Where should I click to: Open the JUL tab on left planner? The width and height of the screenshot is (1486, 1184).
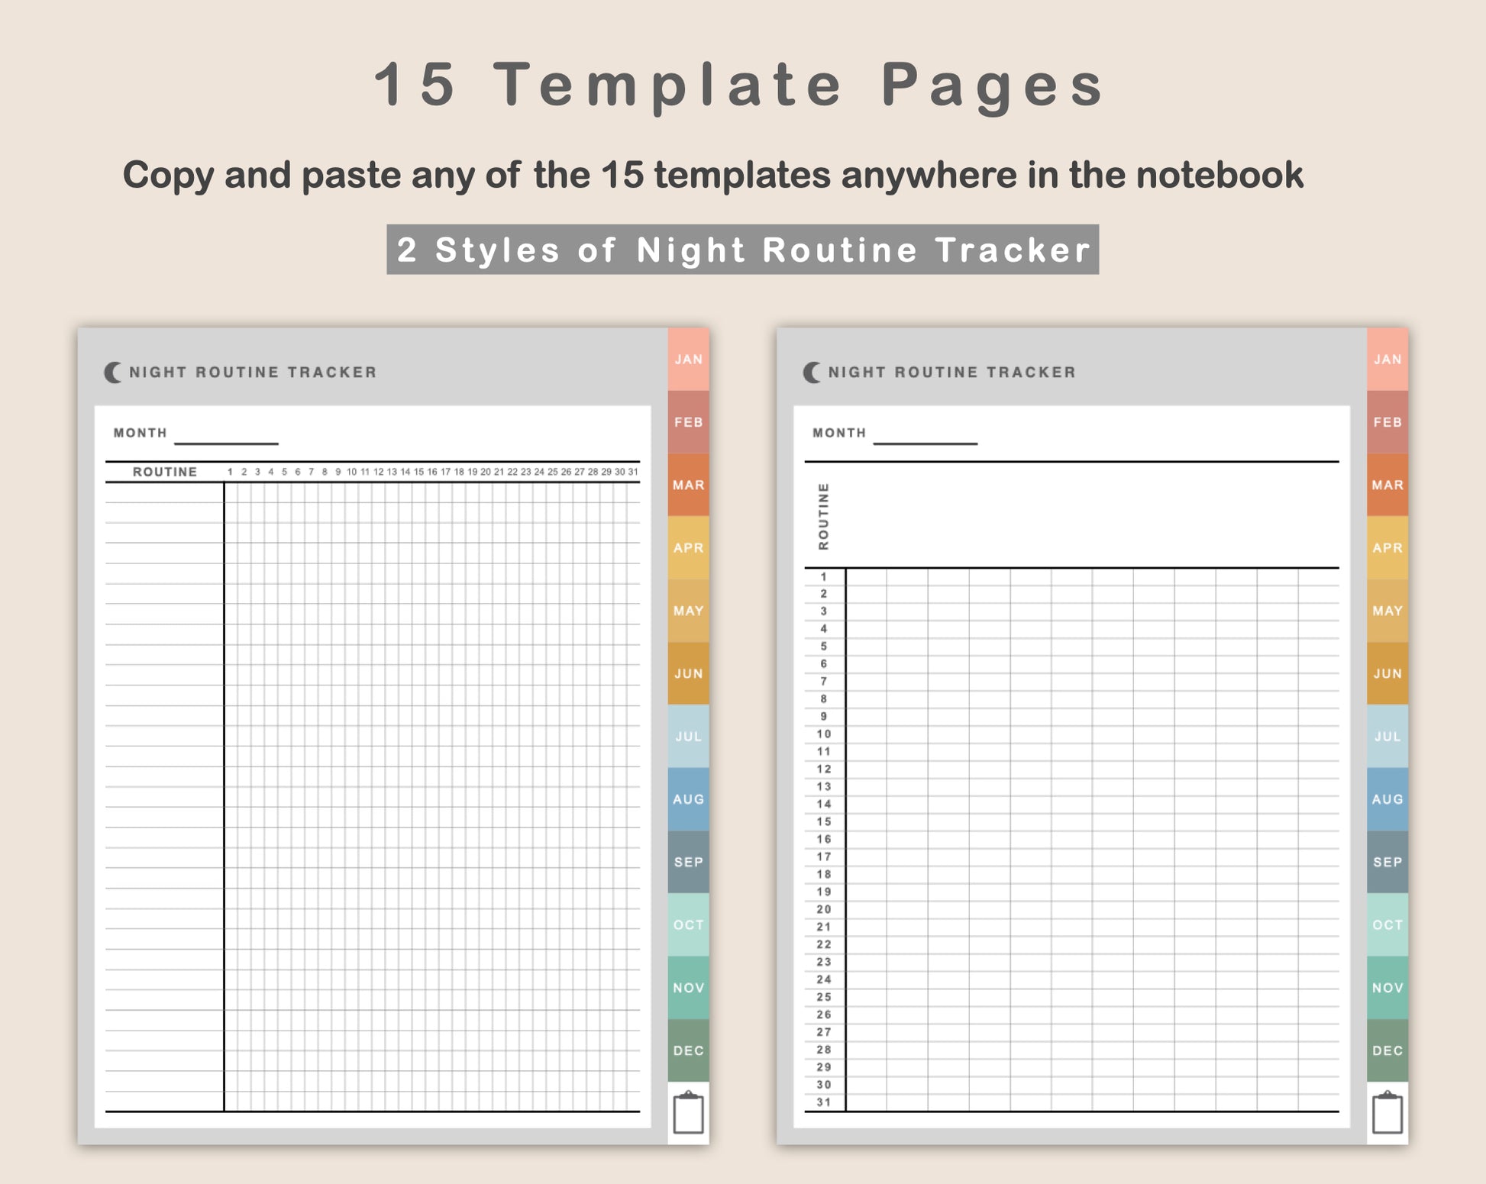click(x=688, y=736)
